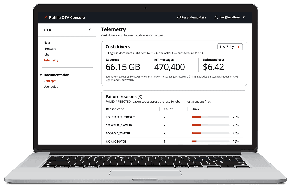Select the HEALTHCHECK_TIMEOUT reason code
This screenshot has height=189, width=291.
click(x=120, y=117)
